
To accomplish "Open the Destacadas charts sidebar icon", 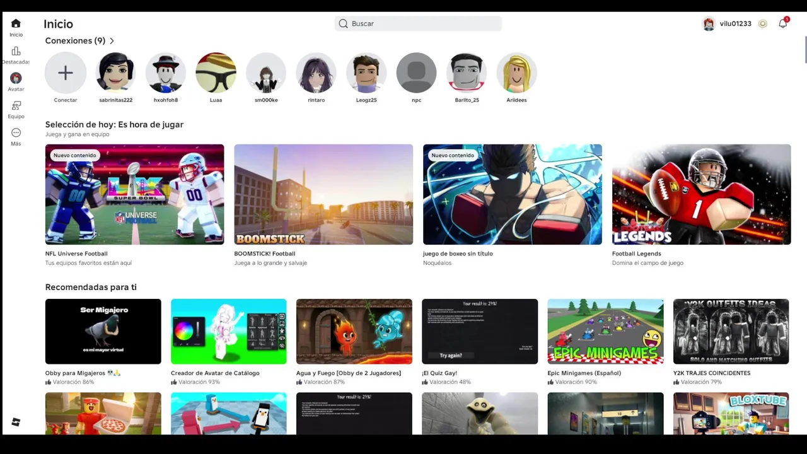I will pos(16,51).
